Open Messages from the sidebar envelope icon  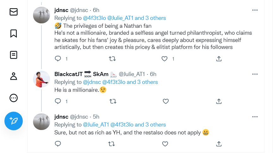[14, 12]
